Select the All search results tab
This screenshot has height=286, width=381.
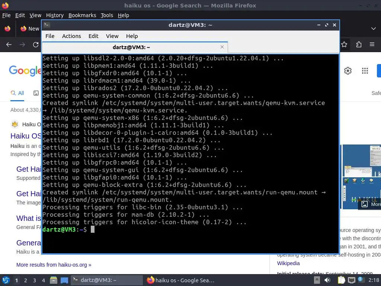(17, 93)
